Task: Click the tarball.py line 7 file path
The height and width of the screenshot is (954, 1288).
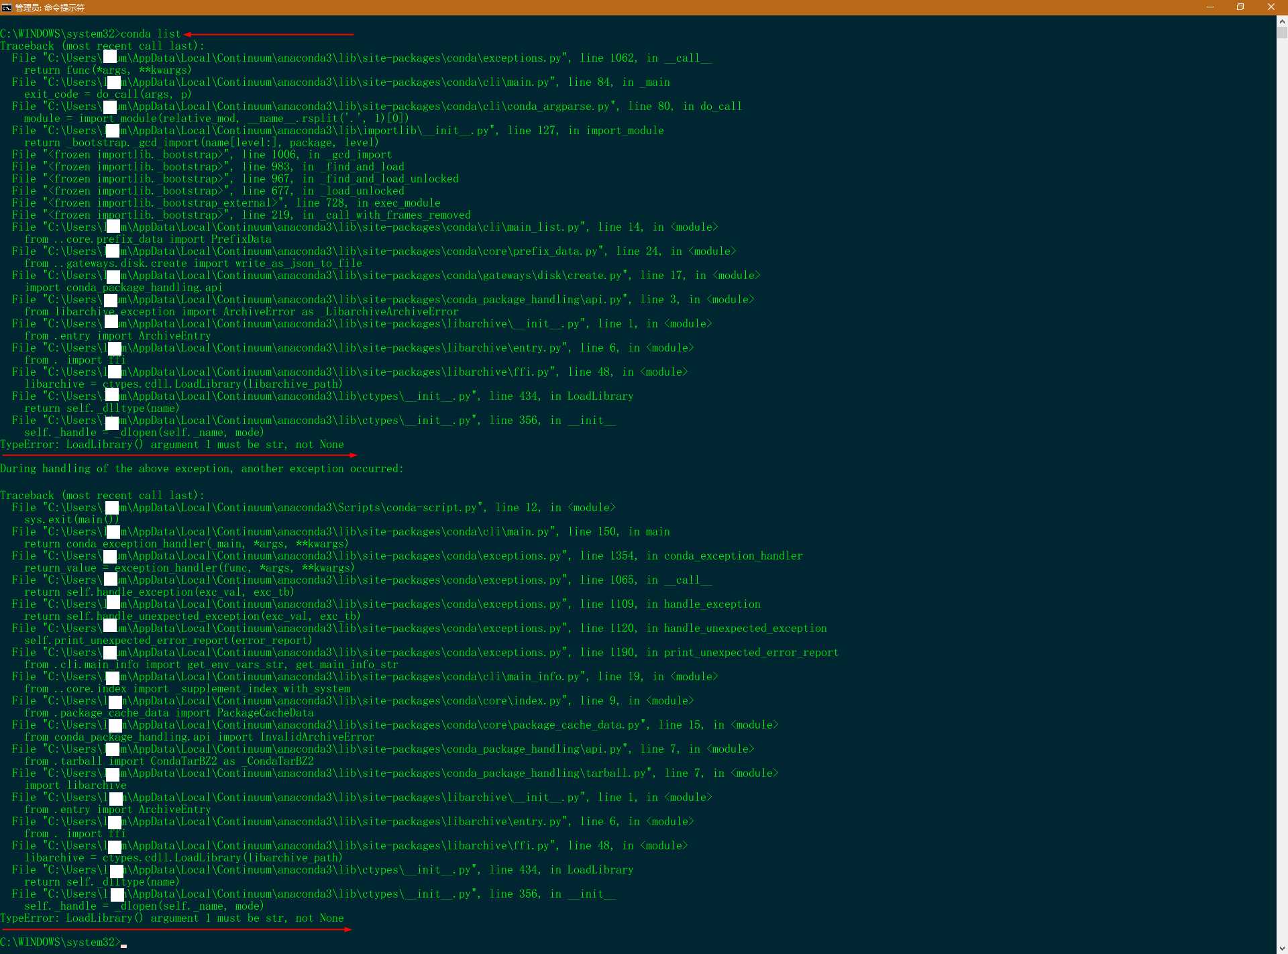Action: (x=395, y=773)
